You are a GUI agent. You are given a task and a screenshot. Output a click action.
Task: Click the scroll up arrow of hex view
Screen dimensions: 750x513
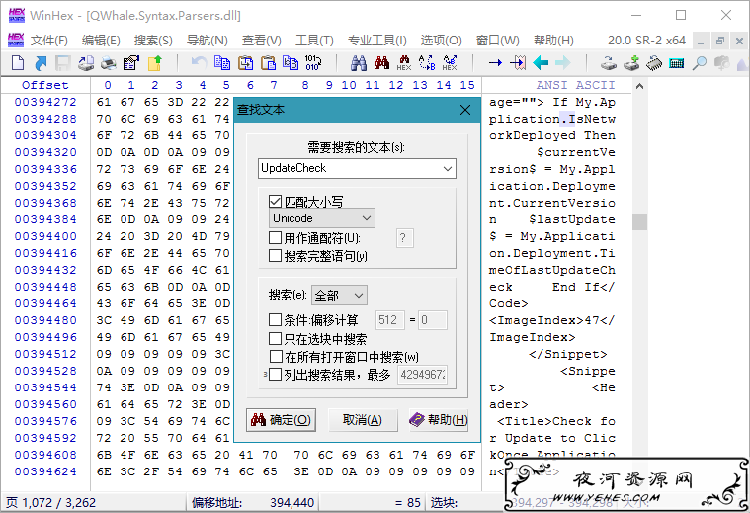[x=639, y=87]
